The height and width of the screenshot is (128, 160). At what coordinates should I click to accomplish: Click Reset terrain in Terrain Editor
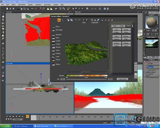[56, 27]
